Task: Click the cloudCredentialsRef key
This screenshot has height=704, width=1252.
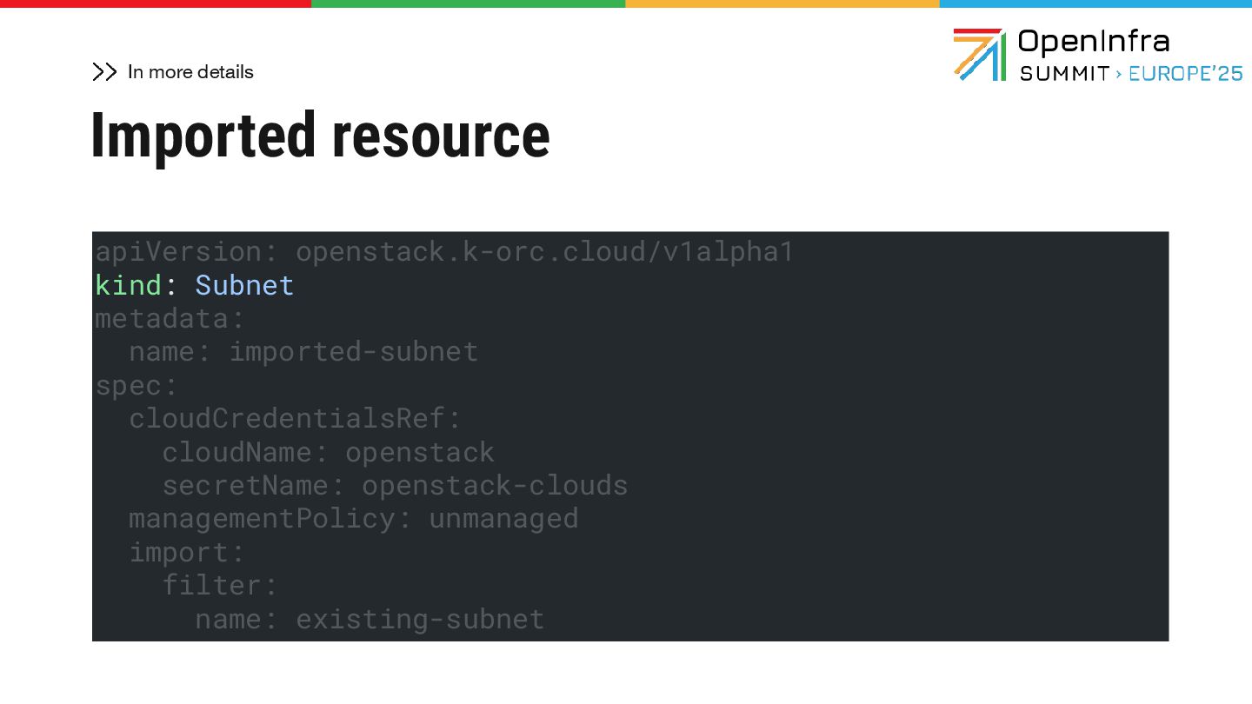Action: coord(294,418)
